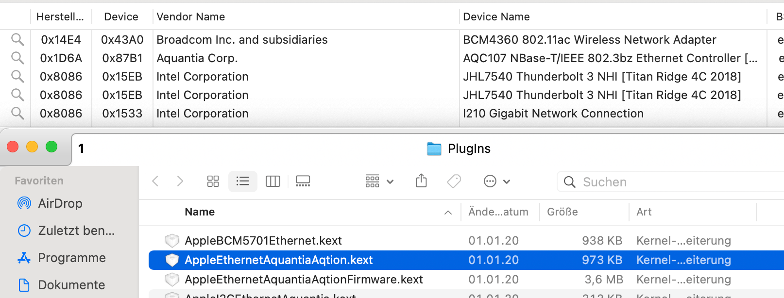Click the magnifier icon beside Aquantia Corp. row

(17, 58)
